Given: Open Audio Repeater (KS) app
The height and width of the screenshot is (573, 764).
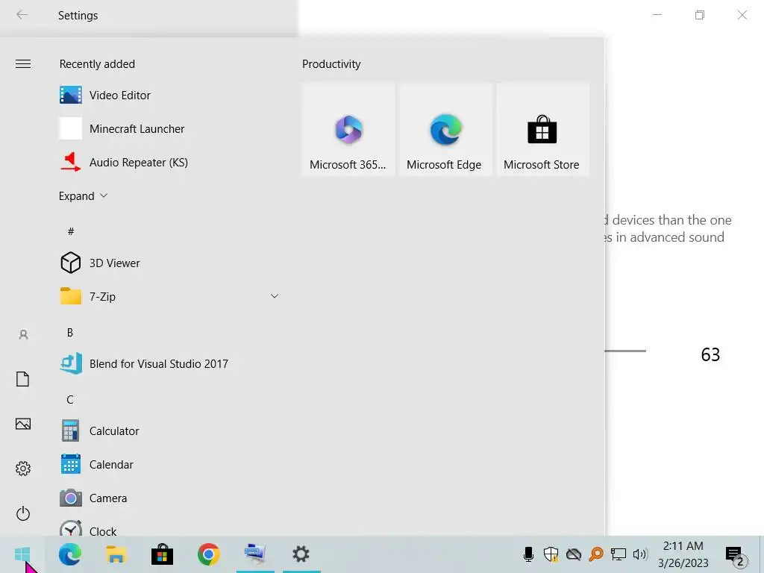Looking at the screenshot, I should [168, 162].
